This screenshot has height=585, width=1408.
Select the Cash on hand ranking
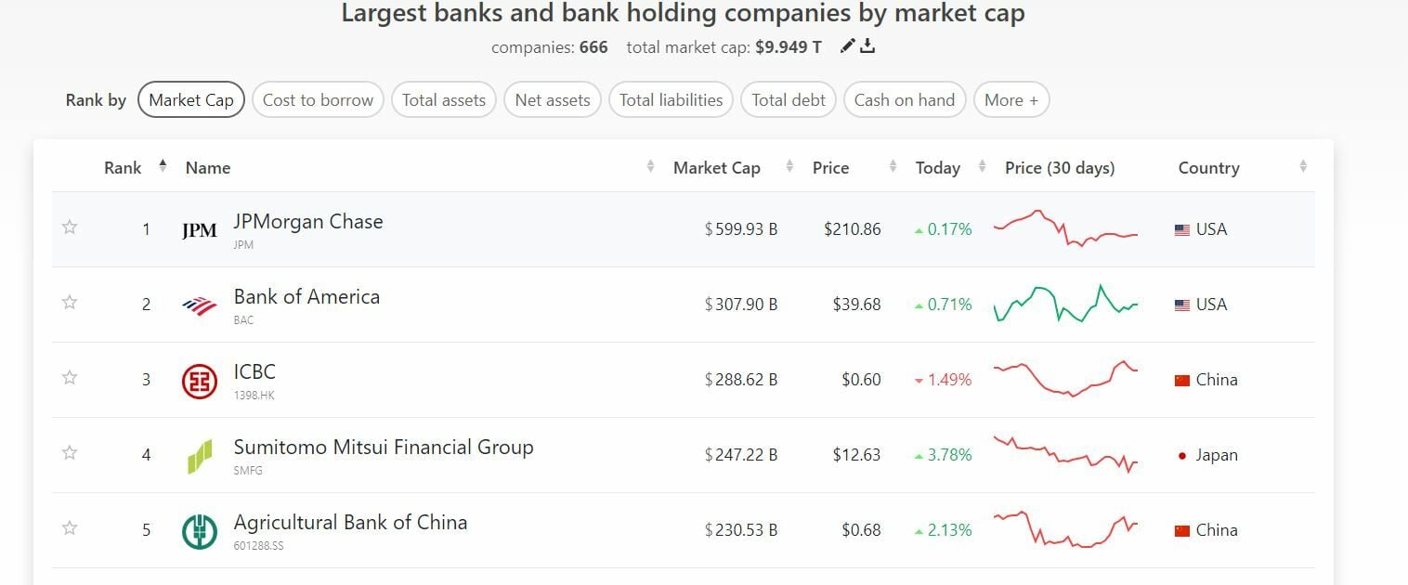pos(905,100)
